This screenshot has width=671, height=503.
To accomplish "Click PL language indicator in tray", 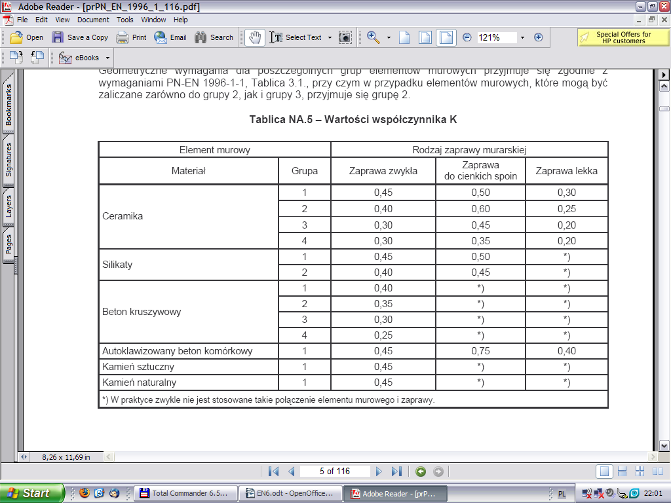I will [562, 494].
